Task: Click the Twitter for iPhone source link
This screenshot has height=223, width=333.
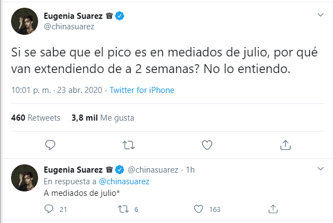Action: (x=142, y=90)
